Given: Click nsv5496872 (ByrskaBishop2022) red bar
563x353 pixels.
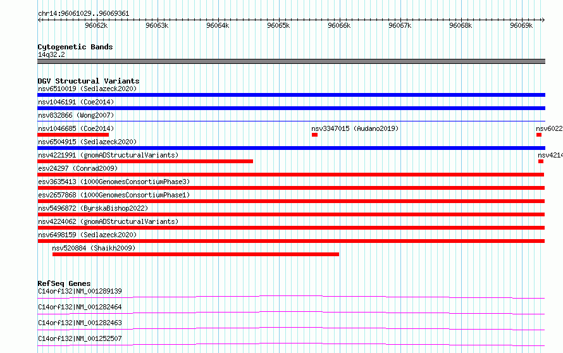Looking at the screenshot, I should (x=291, y=214).
